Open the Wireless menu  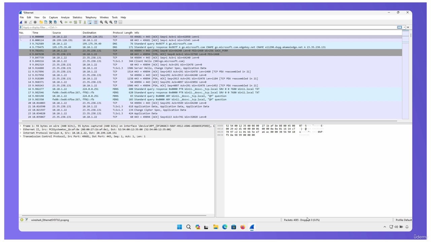point(104,17)
